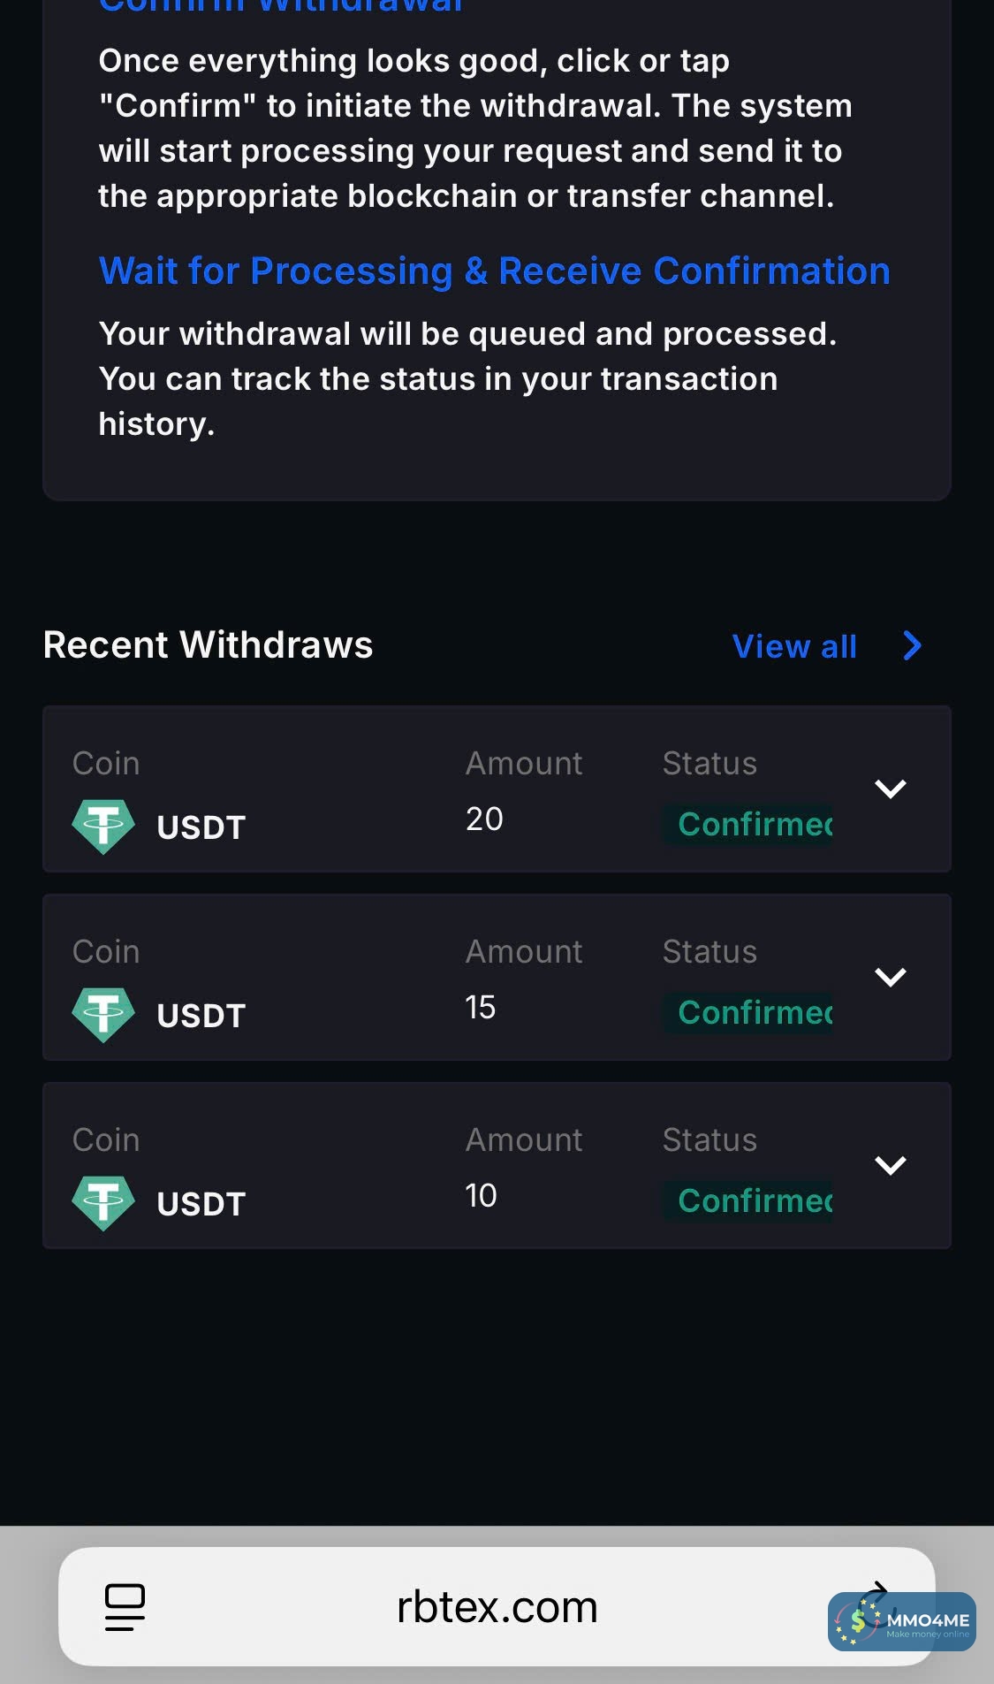994x1684 pixels.
Task: Tap the MMO4ME watermark logo
Action: tap(901, 1621)
